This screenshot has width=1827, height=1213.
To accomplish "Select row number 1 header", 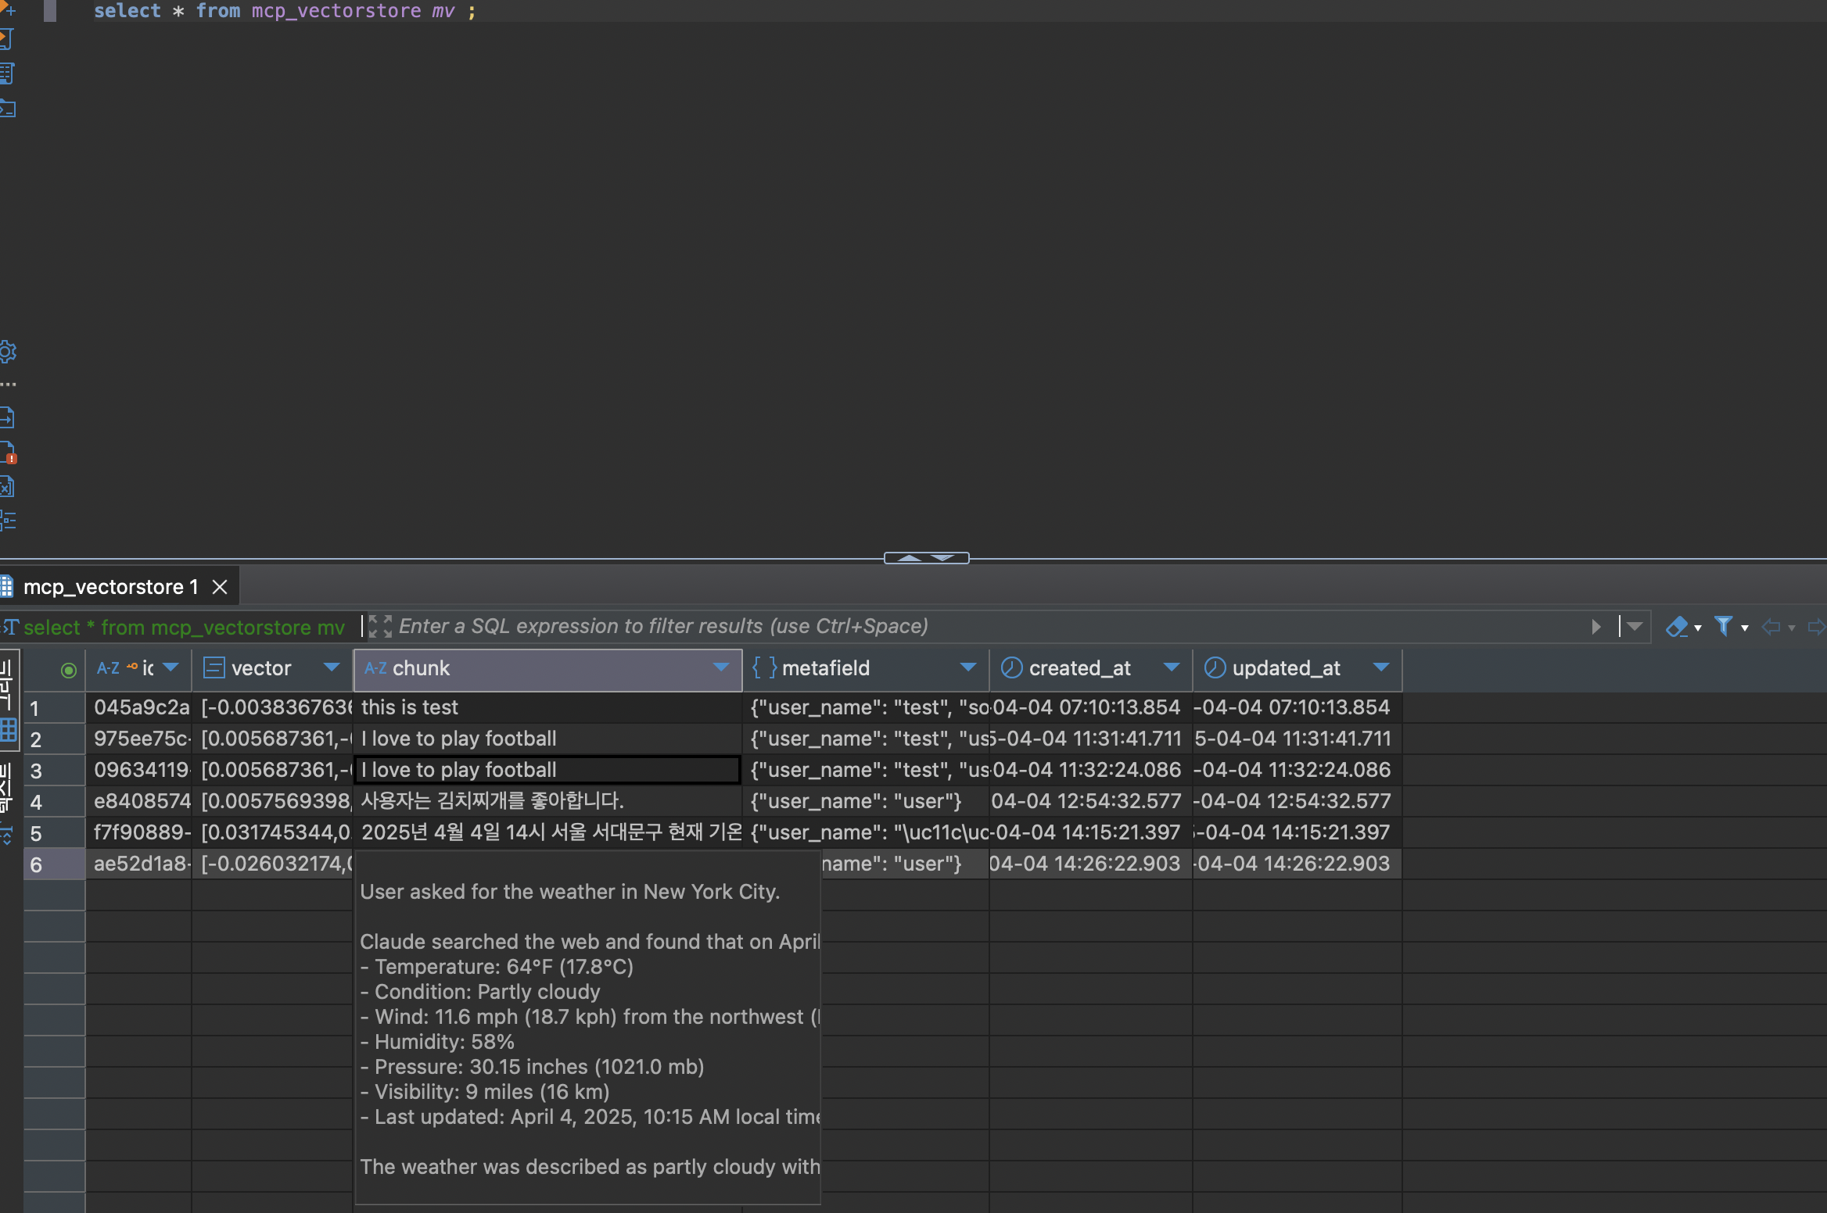I will point(54,708).
